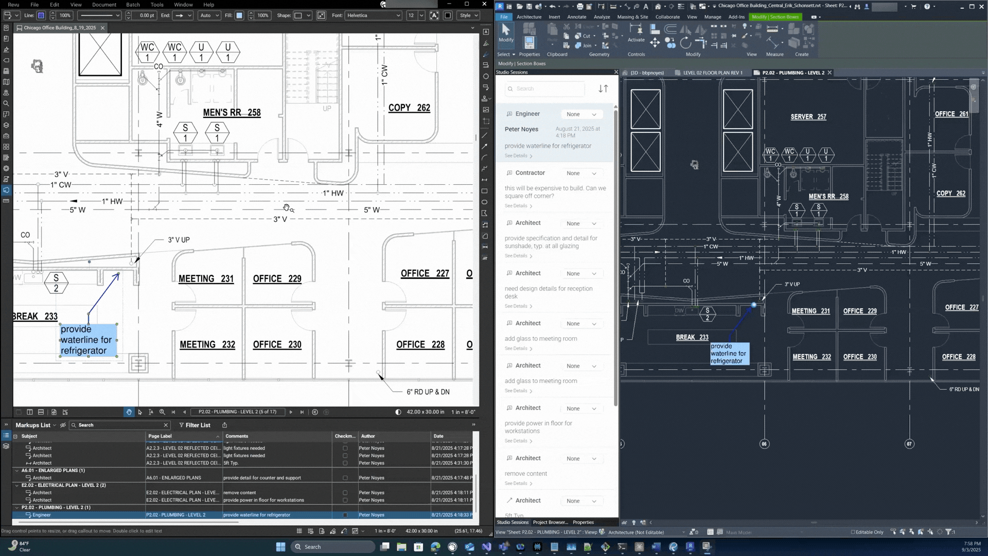Click the Export markups icon beside Filter List
Screen dimensions: 988x556
coord(224,425)
